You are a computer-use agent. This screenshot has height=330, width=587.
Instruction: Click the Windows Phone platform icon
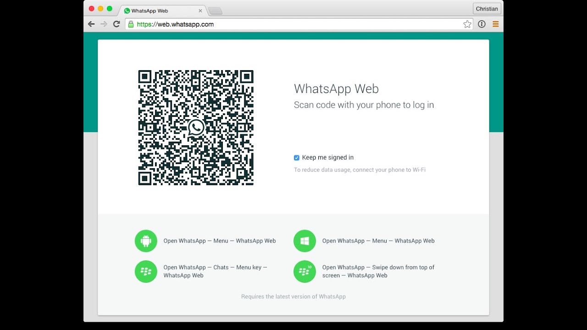305,241
